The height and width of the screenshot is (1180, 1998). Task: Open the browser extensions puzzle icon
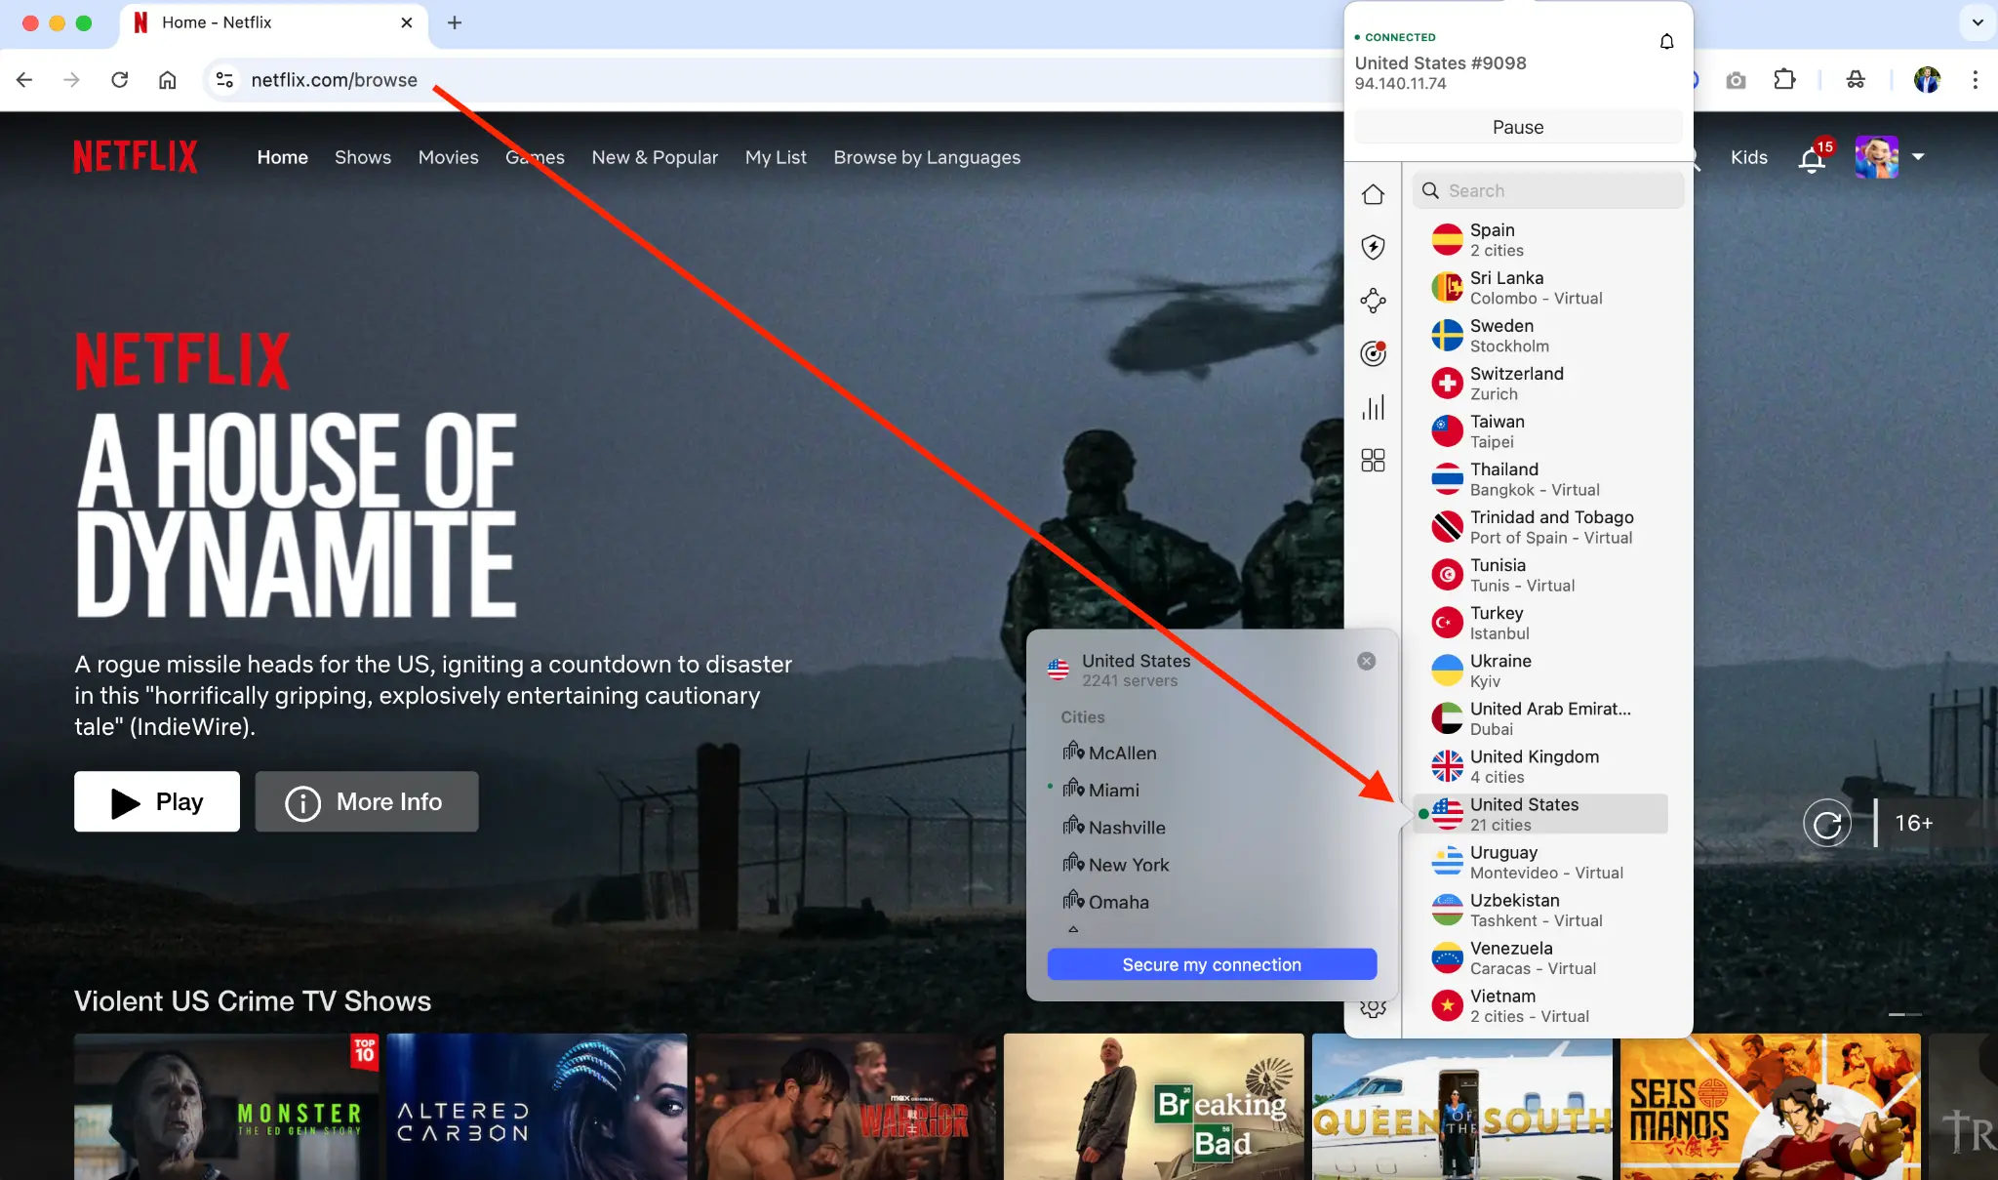coord(1785,79)
